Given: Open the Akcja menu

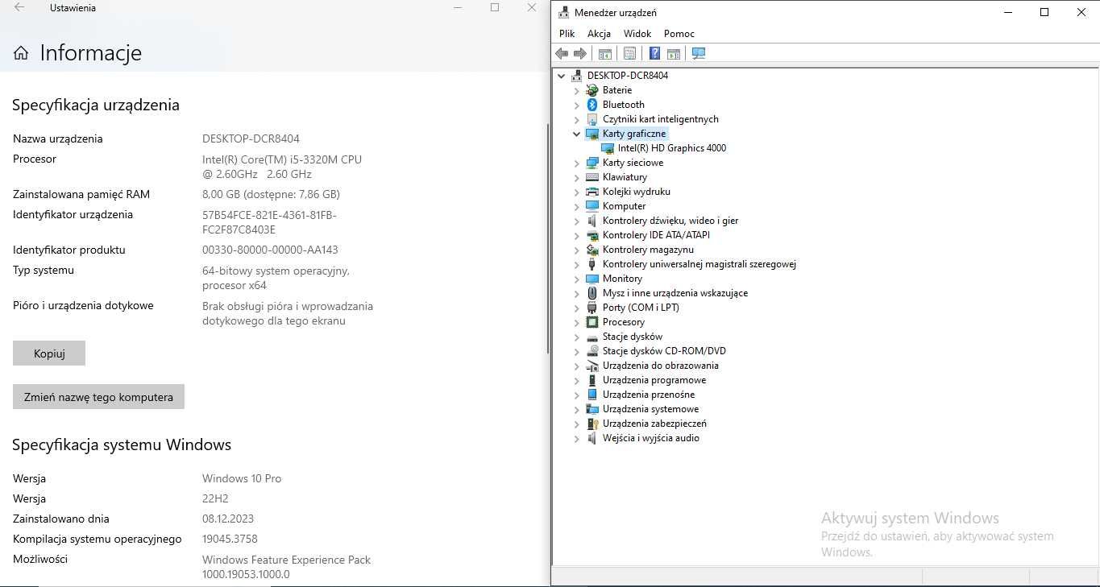Looking at the screenshot, I should pos(599,34).
